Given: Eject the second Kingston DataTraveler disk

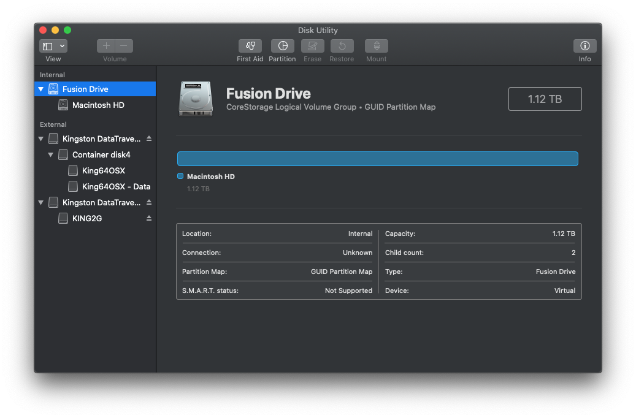Looking at the screenshot, I should click(149, 202).
